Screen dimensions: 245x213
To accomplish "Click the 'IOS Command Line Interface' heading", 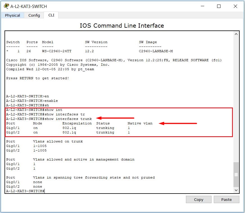I will 122,26.
